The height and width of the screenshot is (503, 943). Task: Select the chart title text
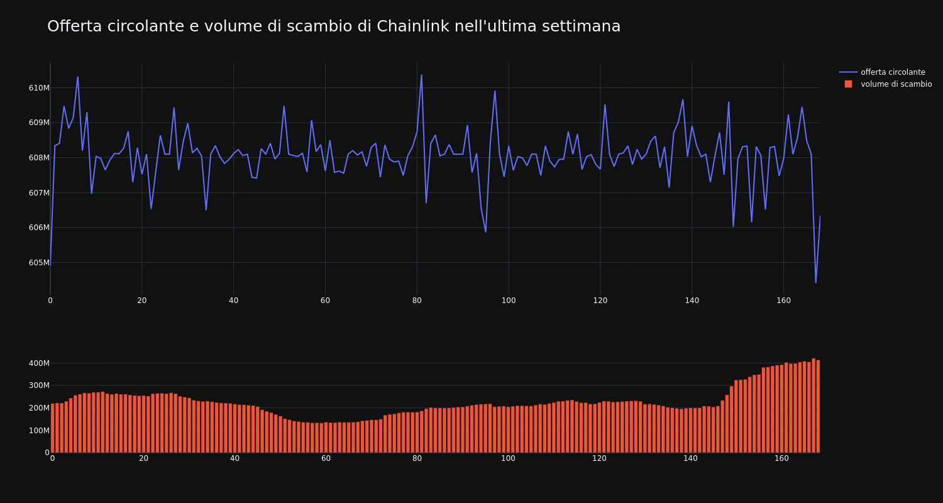(x=334, y=26)
